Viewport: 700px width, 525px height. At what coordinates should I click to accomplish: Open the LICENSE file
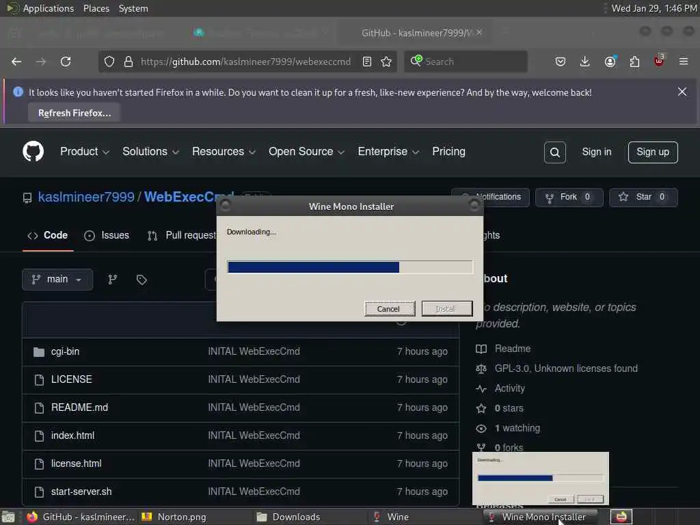point(71,379)
